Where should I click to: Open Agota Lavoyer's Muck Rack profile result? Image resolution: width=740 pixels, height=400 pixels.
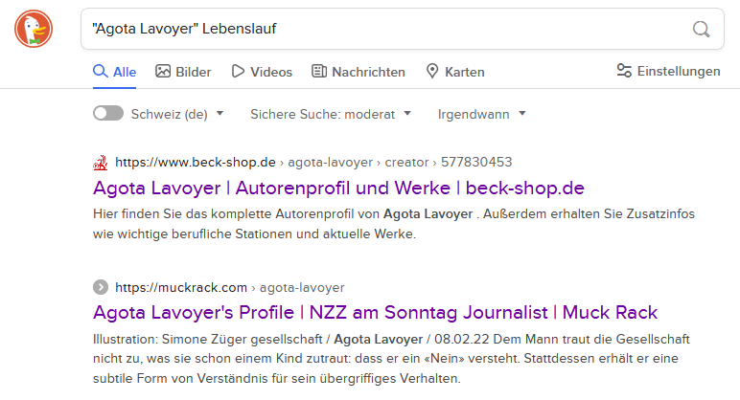375,313
